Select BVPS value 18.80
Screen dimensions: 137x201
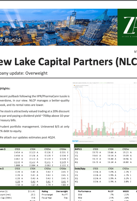point(126,162)
